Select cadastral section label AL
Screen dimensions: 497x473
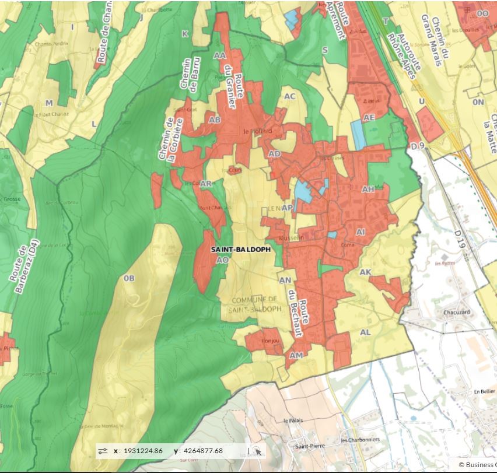(366, 332)
